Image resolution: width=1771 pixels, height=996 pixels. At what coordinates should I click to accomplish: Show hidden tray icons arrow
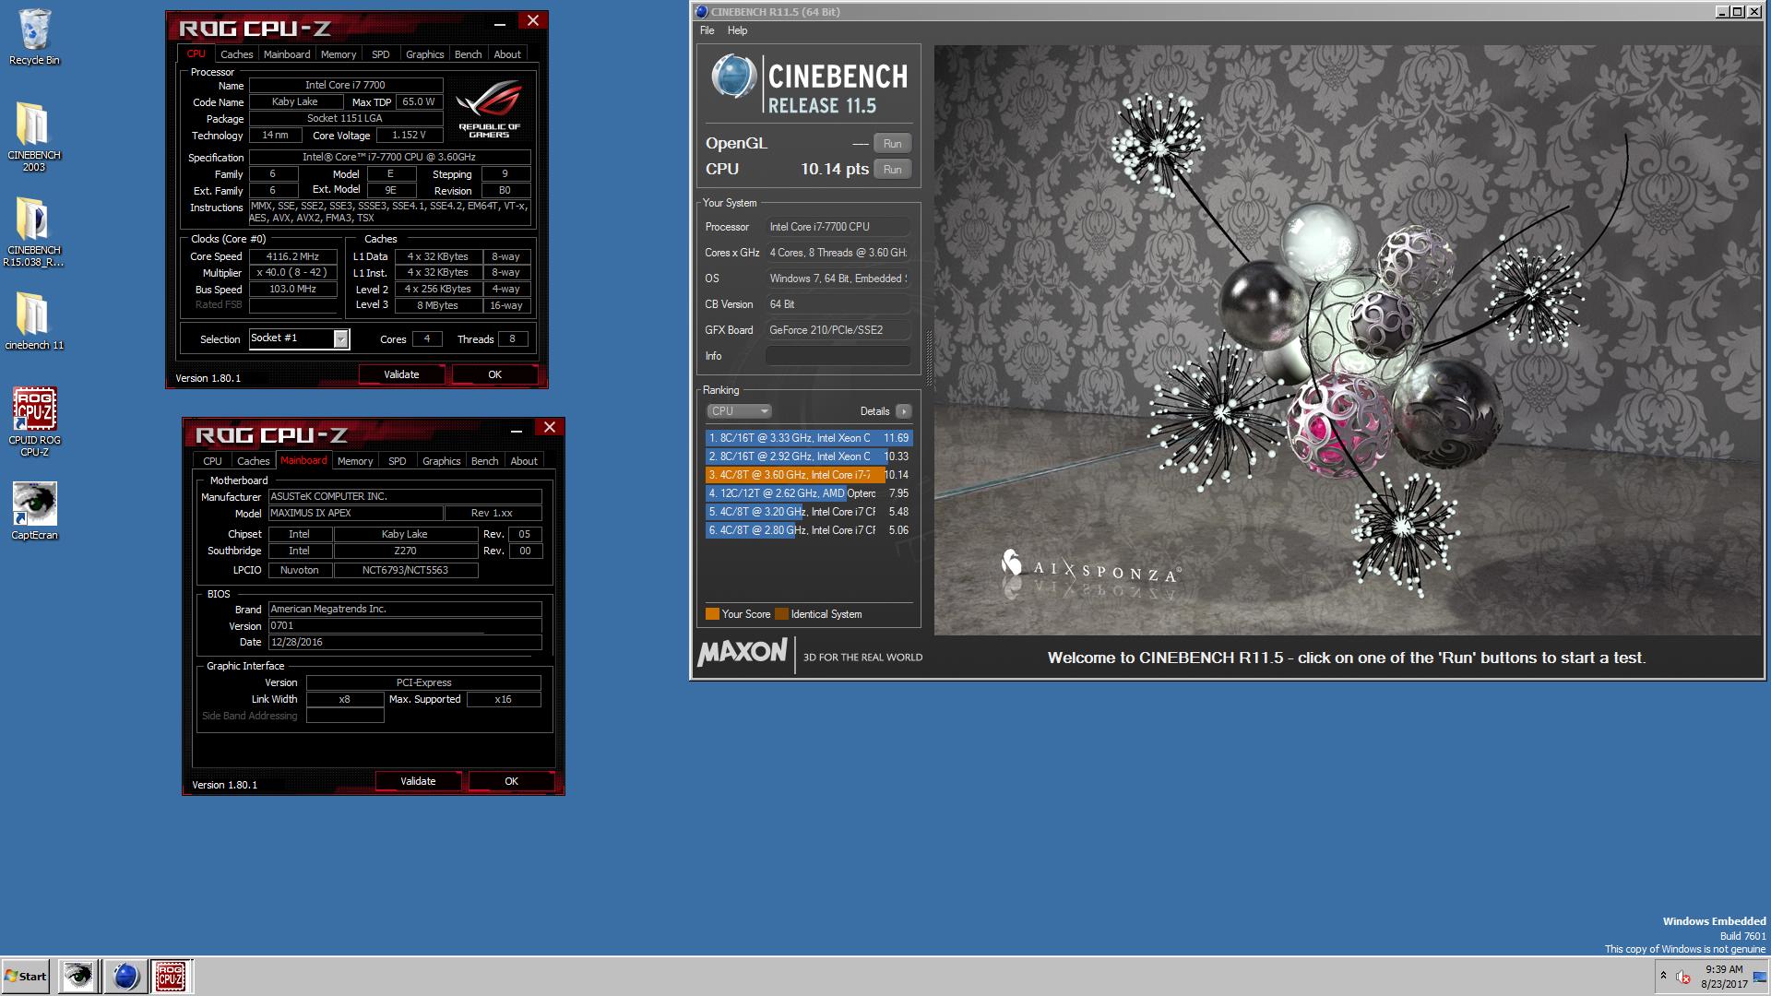(x=1663, y=976)
